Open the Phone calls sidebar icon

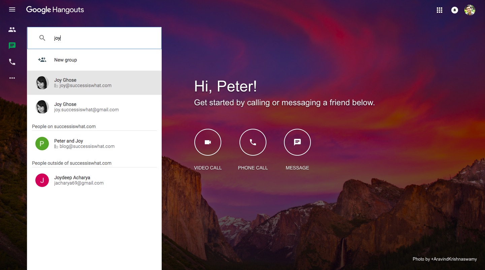click(12, 62)
